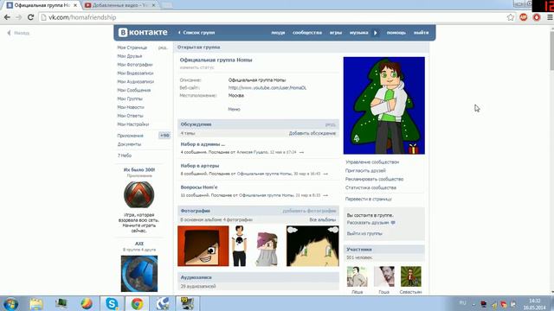This screenshot has height=311, width=554.
Task: Open the photo of character in white shirt
Action: 239,246
